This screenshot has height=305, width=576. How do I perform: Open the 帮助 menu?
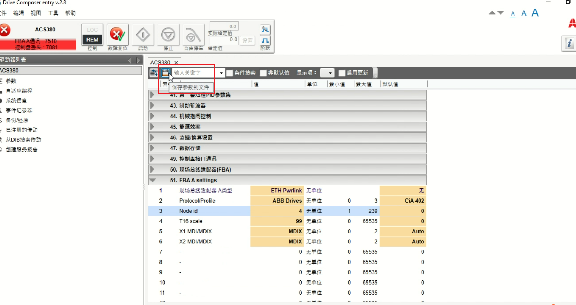(x=70, y=13)
